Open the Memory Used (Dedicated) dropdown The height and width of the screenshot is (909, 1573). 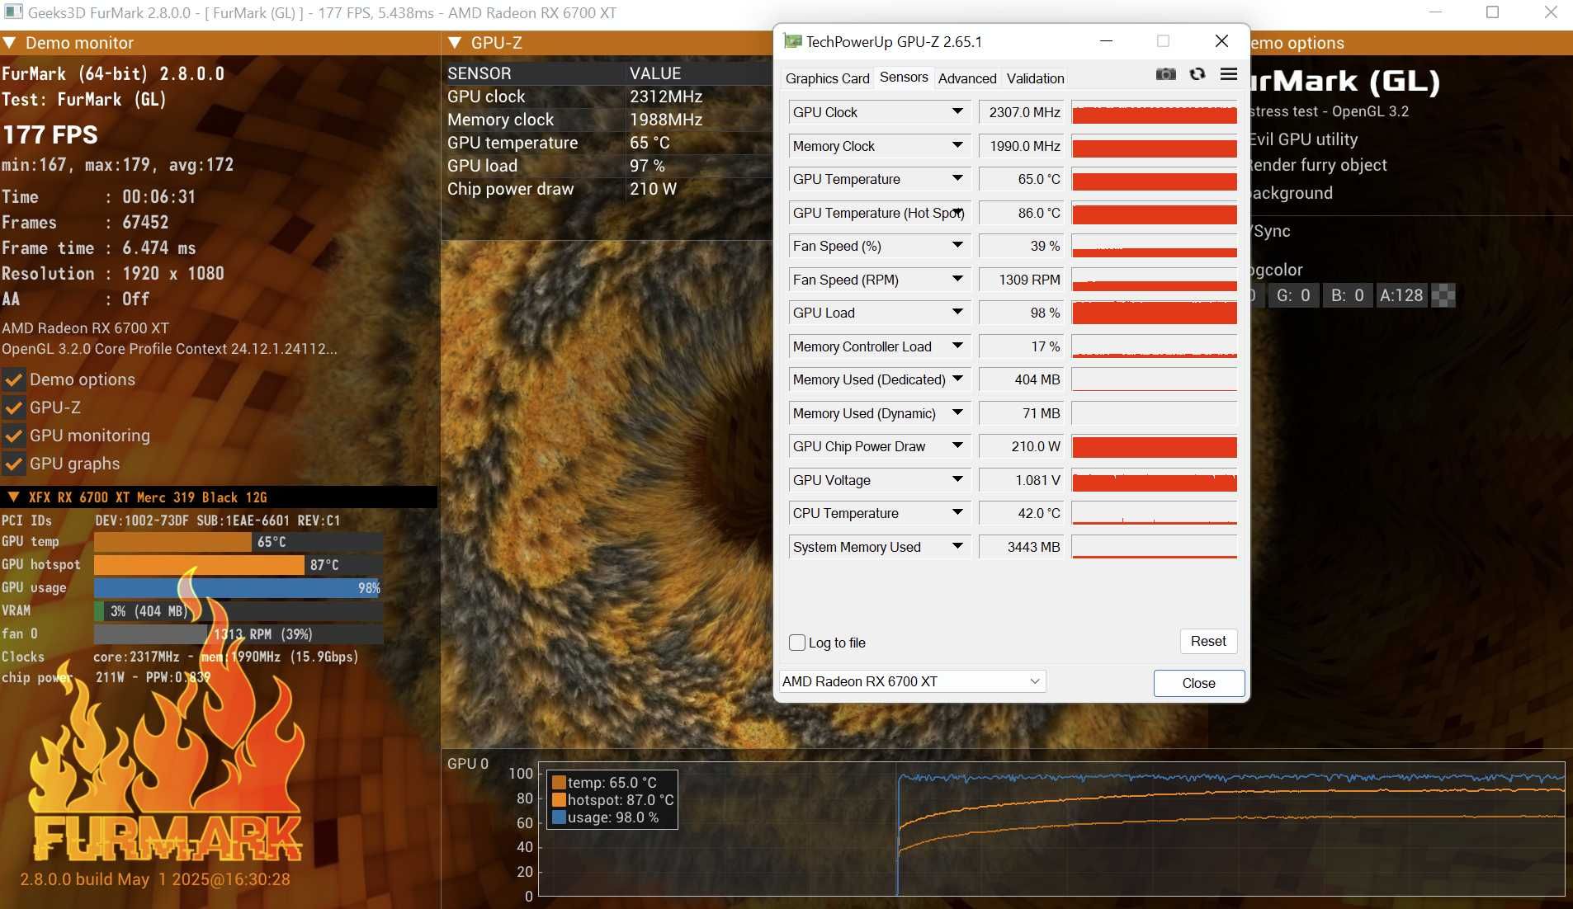[957, 379]
